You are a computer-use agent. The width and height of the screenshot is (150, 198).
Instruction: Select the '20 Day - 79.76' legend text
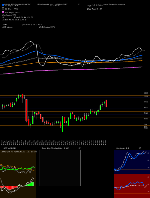(11, 5)
